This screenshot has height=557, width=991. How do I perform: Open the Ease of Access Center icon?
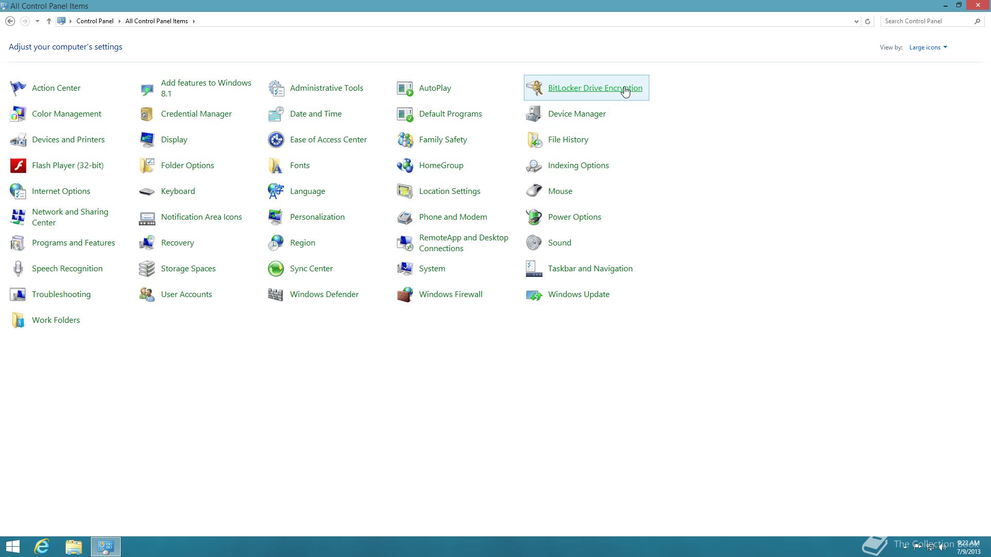pos(276,140)
